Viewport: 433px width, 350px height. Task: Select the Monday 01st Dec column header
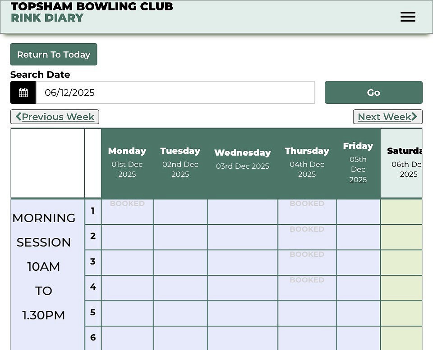[127, 162]
